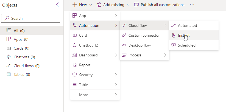Choose Dashboard from the New menu
This screenshot has height=112, width=226.
pos(95,55)
